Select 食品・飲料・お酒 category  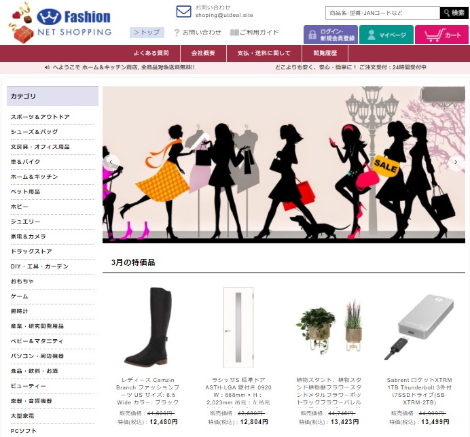click(34, 371)
